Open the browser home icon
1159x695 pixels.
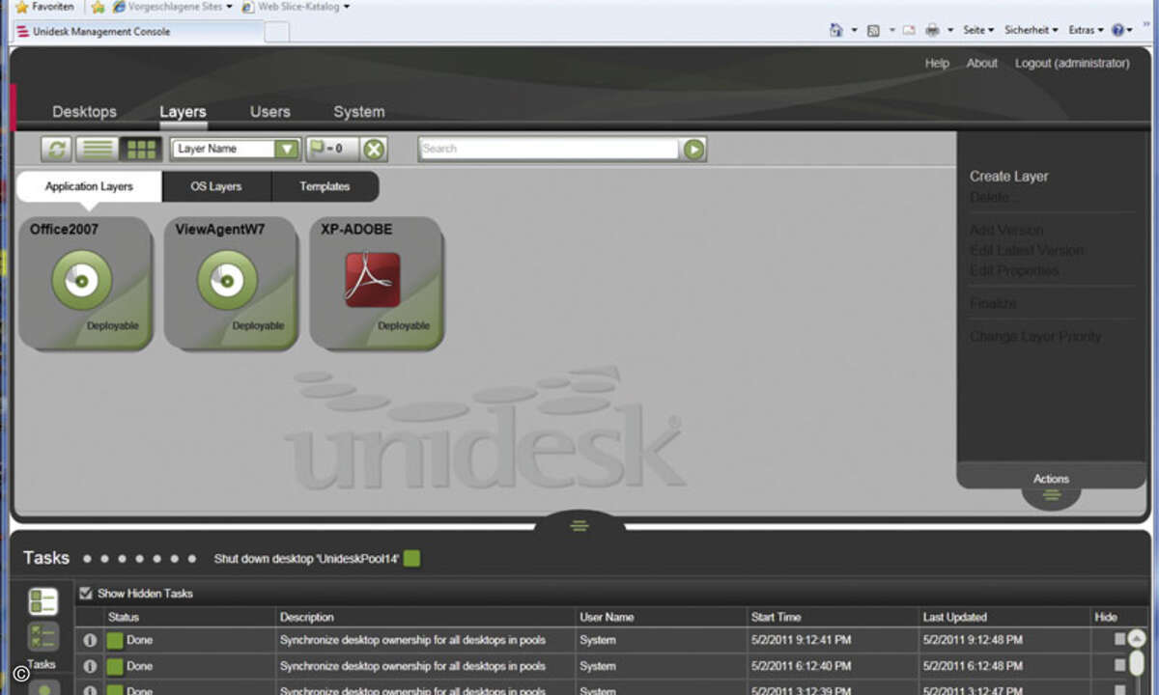[x=835, y=30]
